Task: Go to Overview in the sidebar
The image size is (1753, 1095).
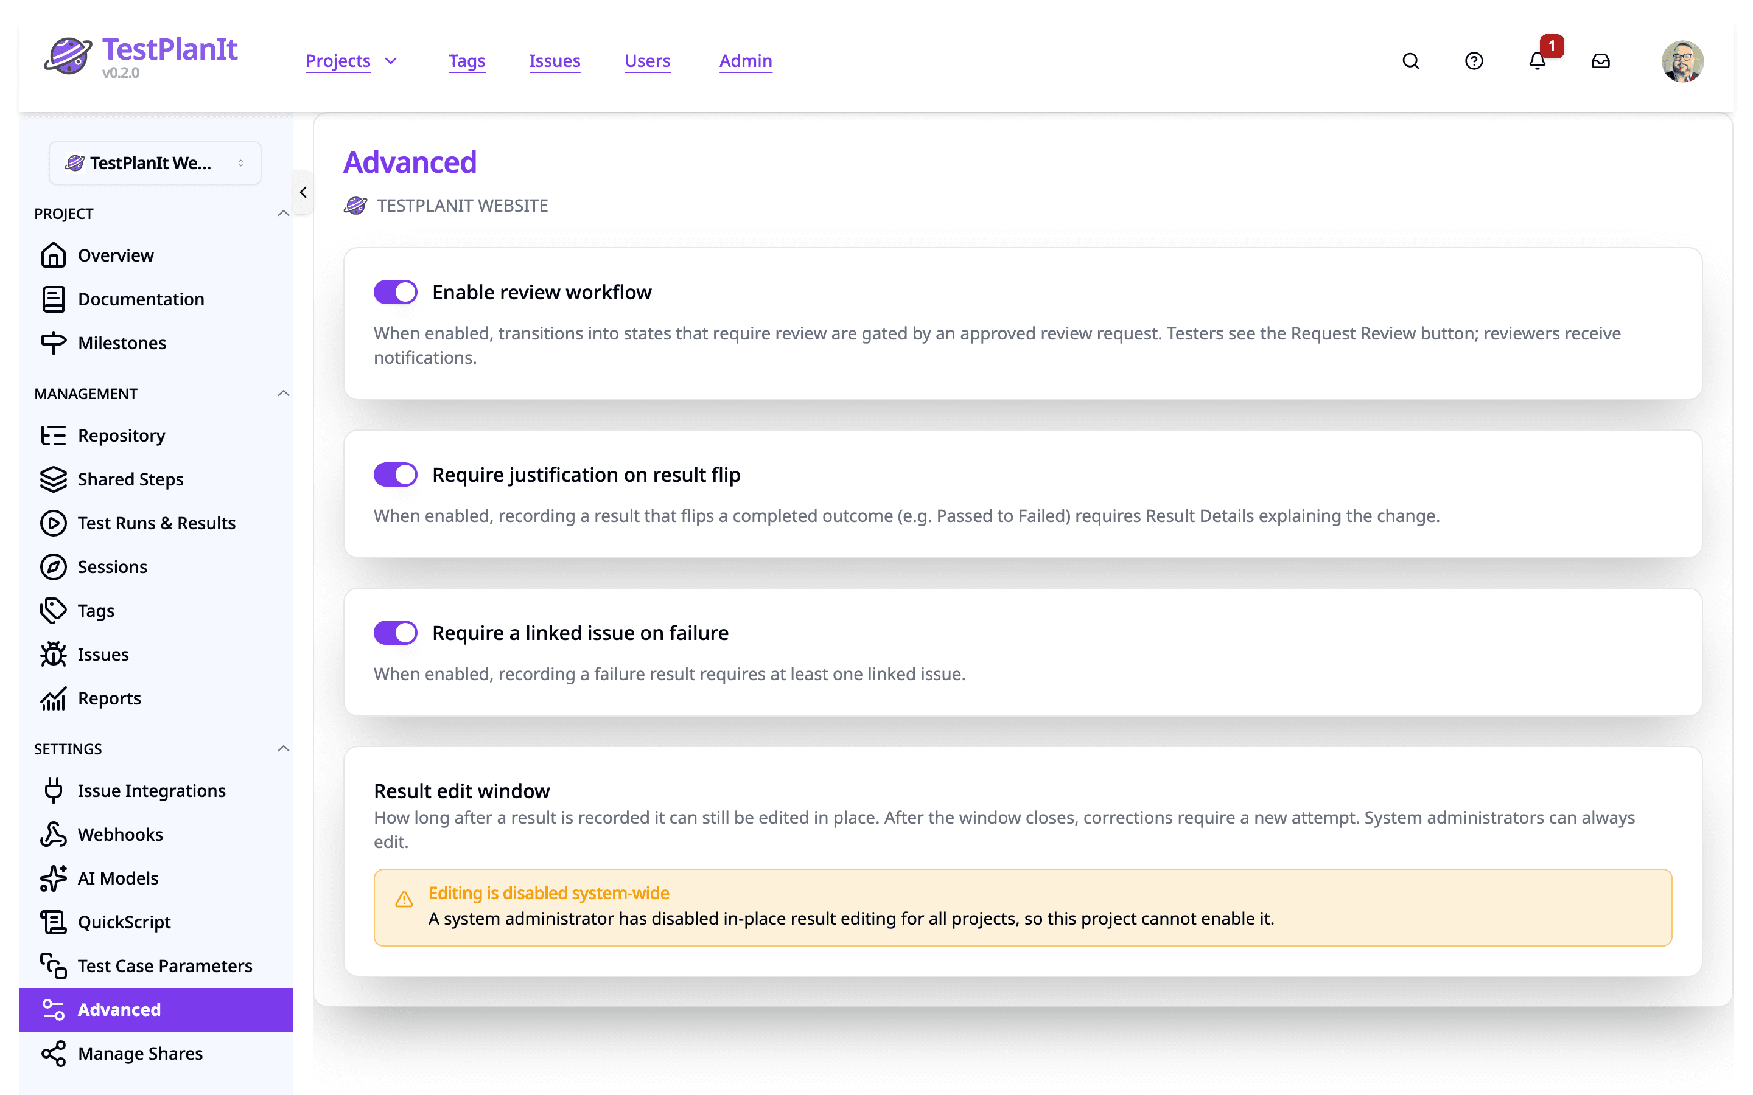Action: click(x=156, y=255)
